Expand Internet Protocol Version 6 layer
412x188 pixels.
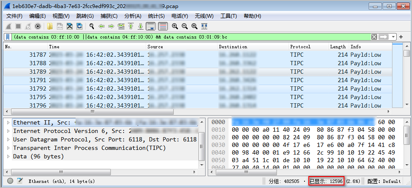pos(8,131)
